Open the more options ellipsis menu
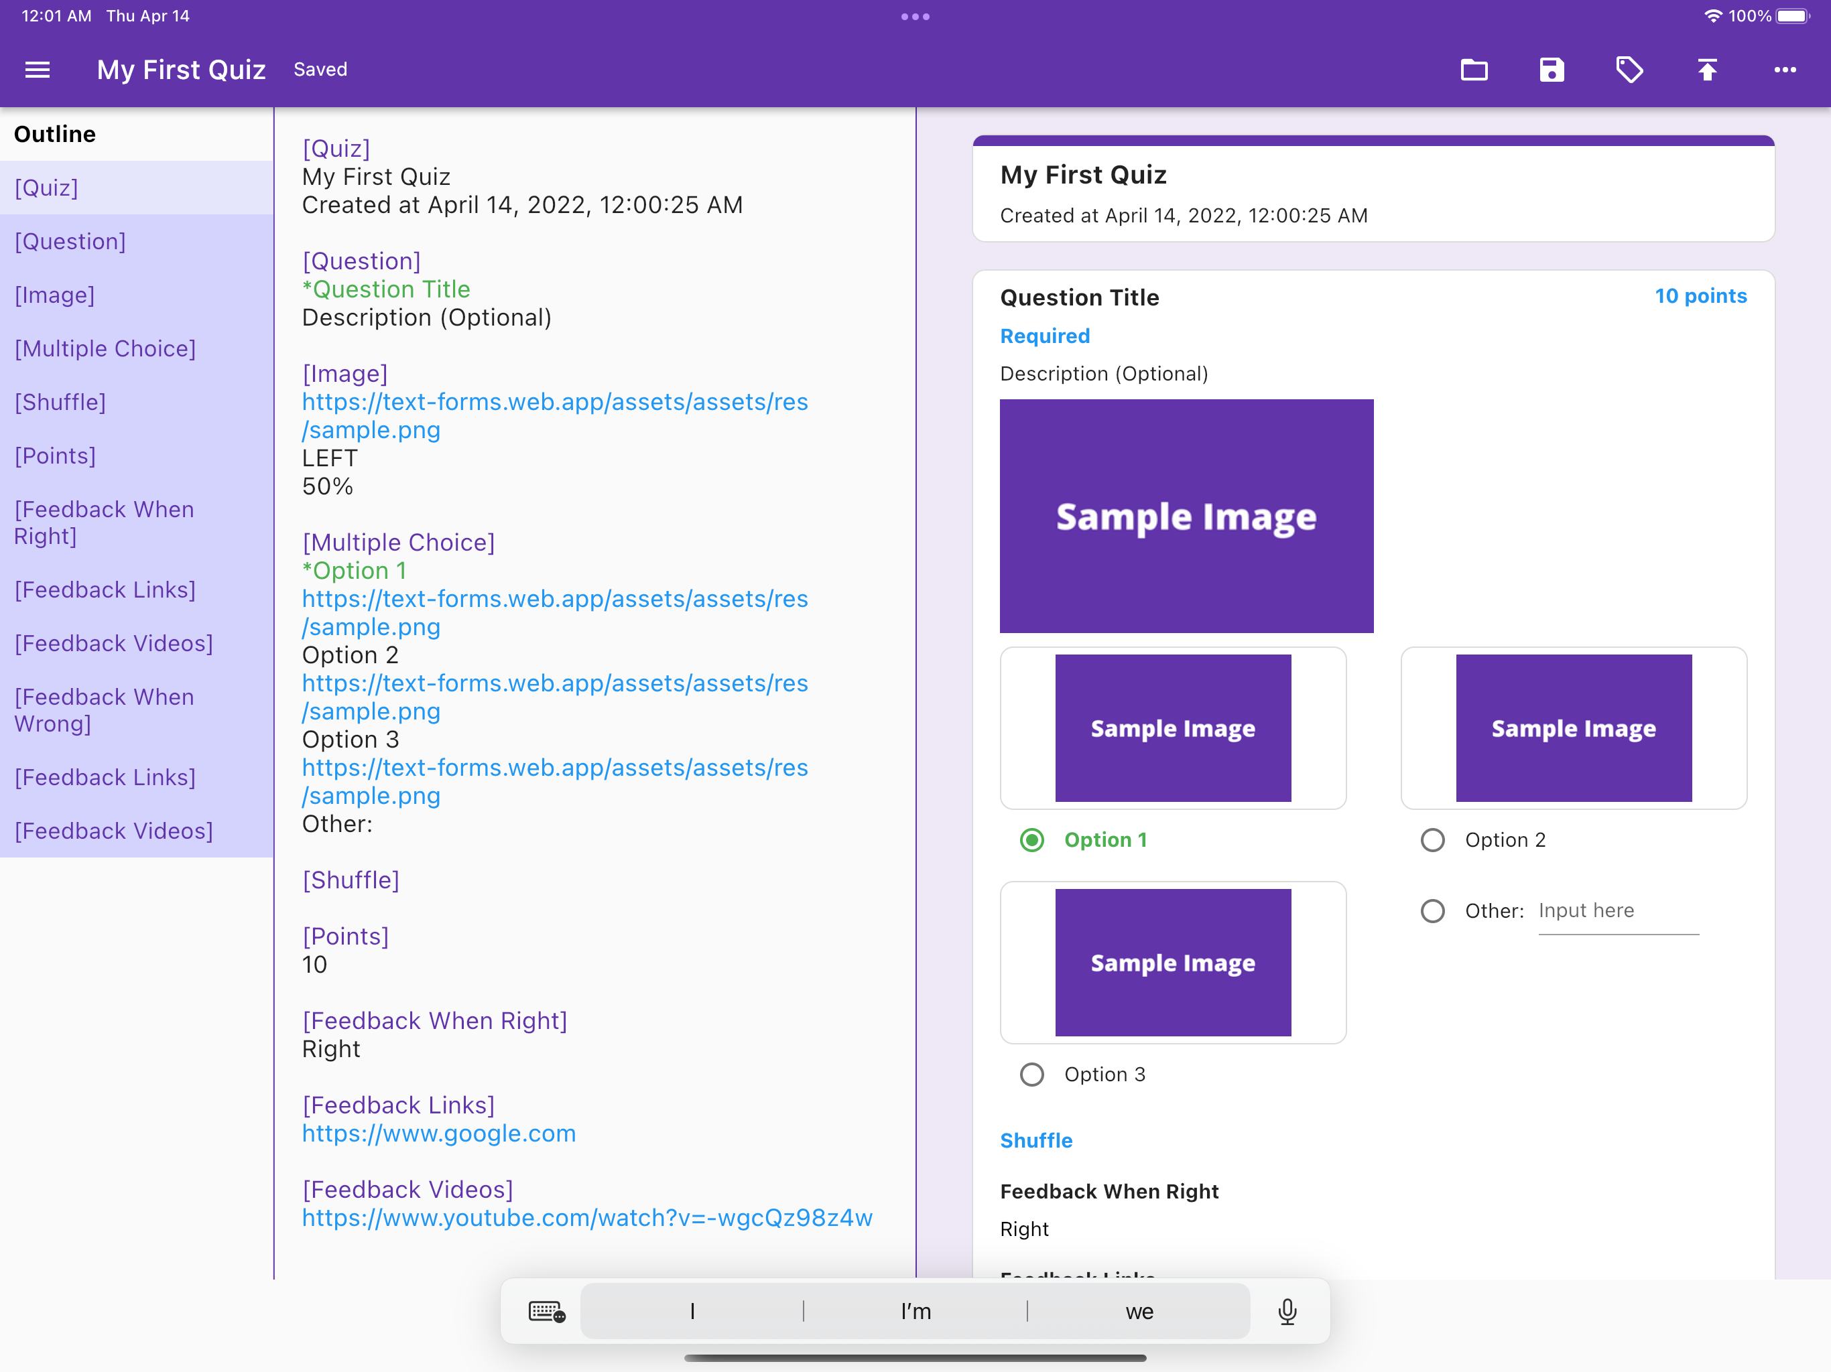Image resolution: width=1831 pixels, height=1372 pixels. [1785, 70]
